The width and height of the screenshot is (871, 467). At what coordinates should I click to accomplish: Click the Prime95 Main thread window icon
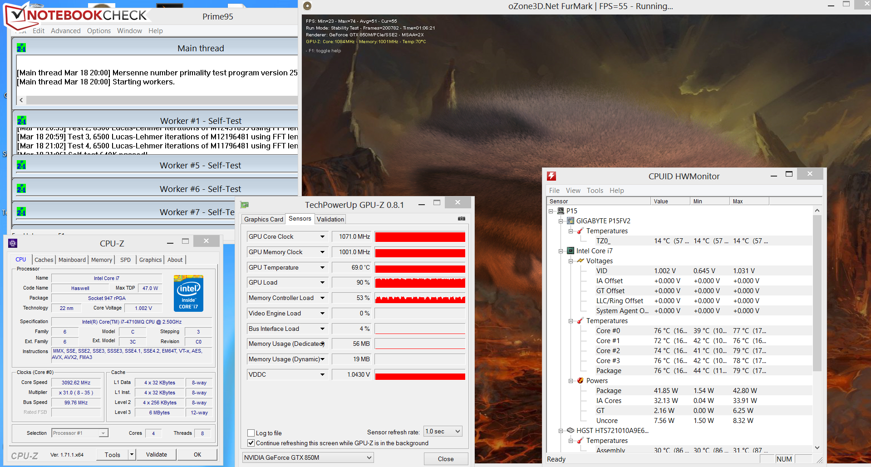click(21, 48)
